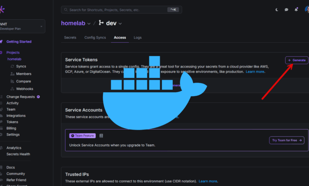Click the Syncs icon in sidebar
Viewport: 309px width, 186px height.
tap(12, 66)
